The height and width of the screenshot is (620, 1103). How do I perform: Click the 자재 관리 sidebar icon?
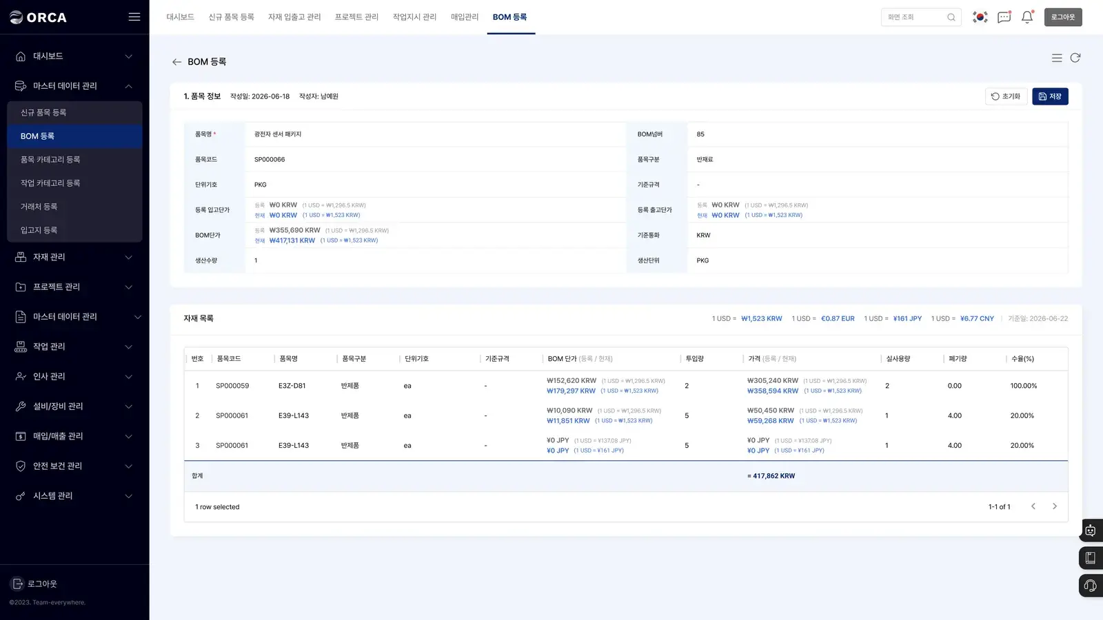coord(21,257)
